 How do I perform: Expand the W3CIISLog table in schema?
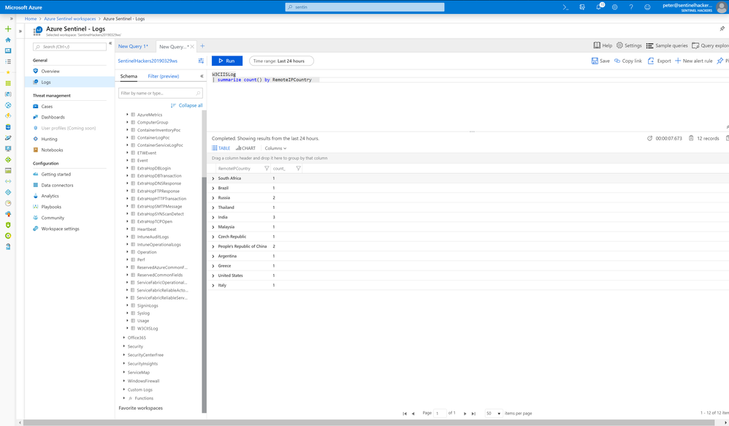pyautogui.click(x=127, y=328)
